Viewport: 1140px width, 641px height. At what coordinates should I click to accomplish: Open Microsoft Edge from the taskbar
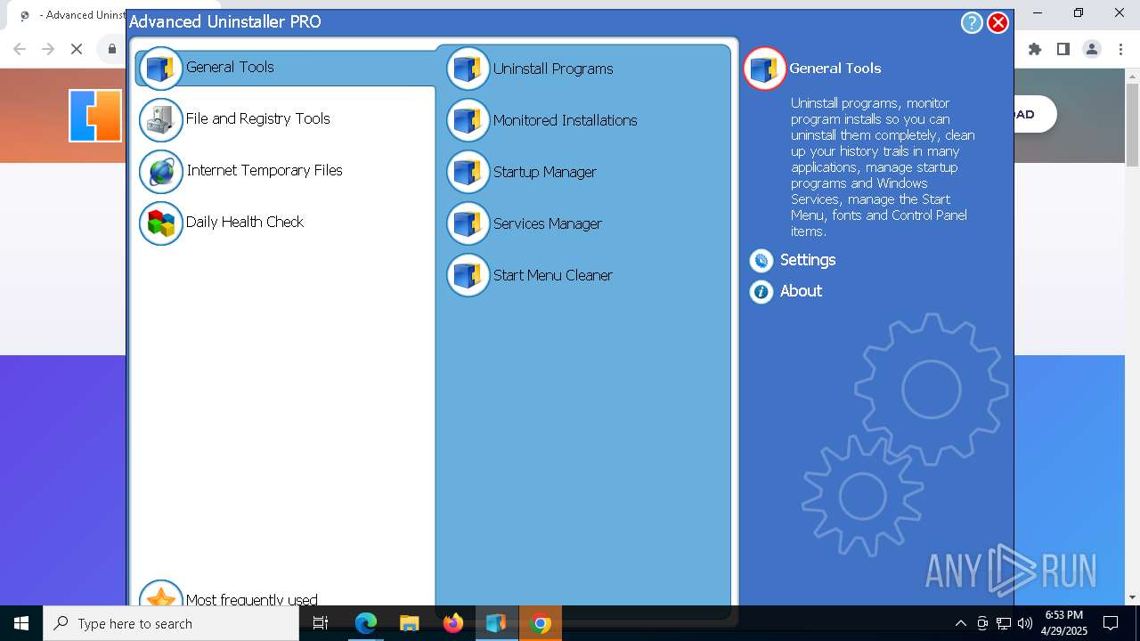tap(366, 623)
